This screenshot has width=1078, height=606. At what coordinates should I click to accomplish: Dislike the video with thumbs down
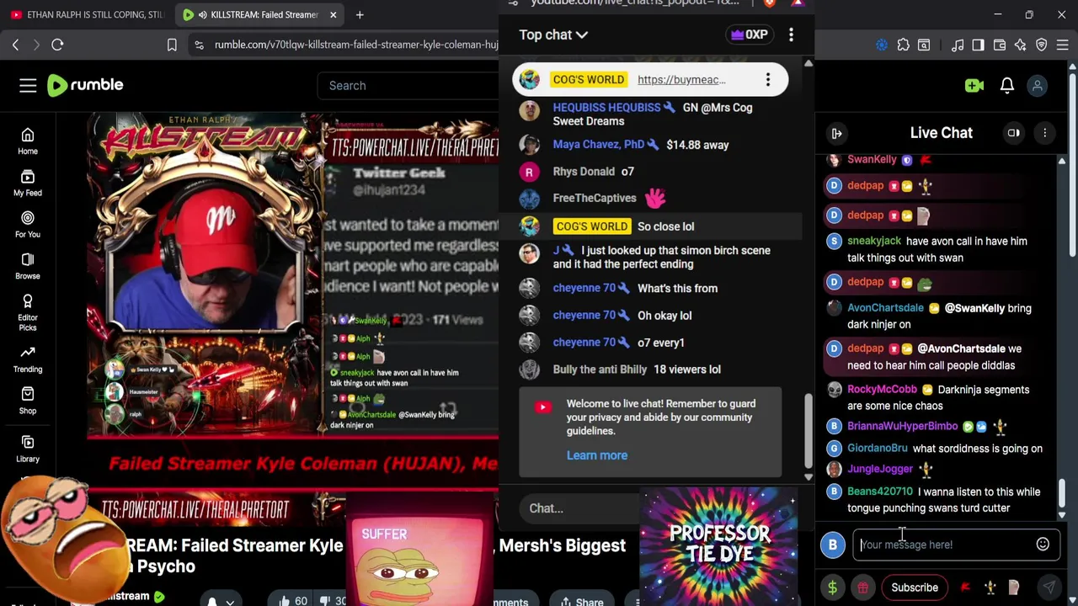pyautogui.click(x=334, y=600)
